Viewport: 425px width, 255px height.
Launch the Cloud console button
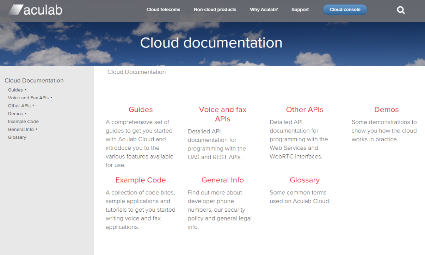point(345,10)
